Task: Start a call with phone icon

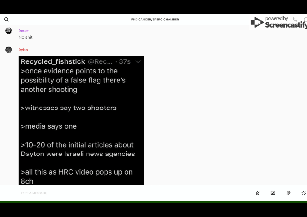Action: click(295, 20)
